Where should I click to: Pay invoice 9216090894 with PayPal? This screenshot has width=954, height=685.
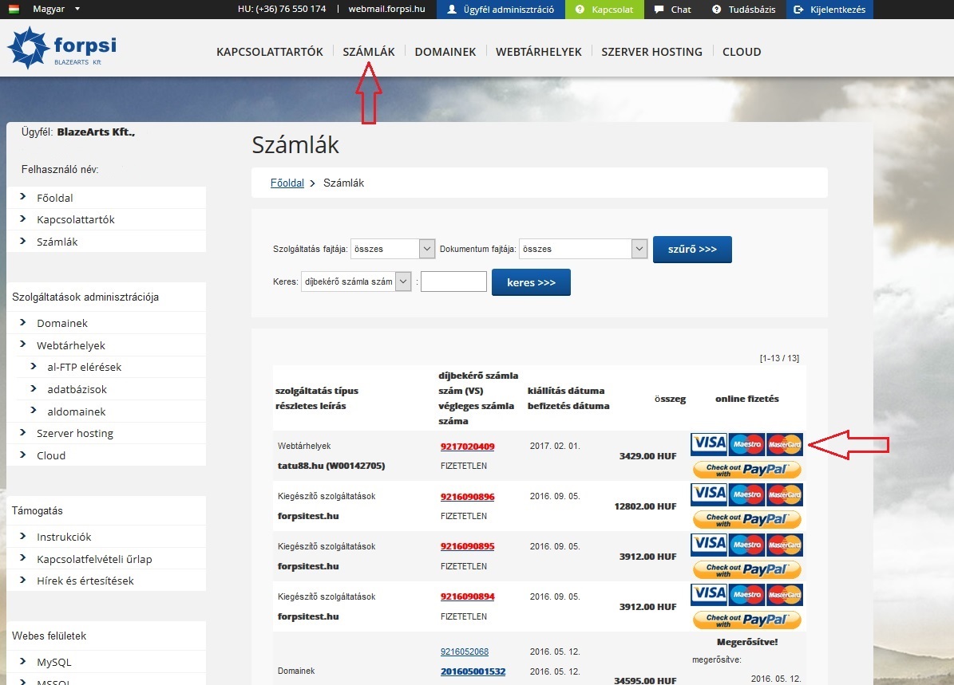747,620
